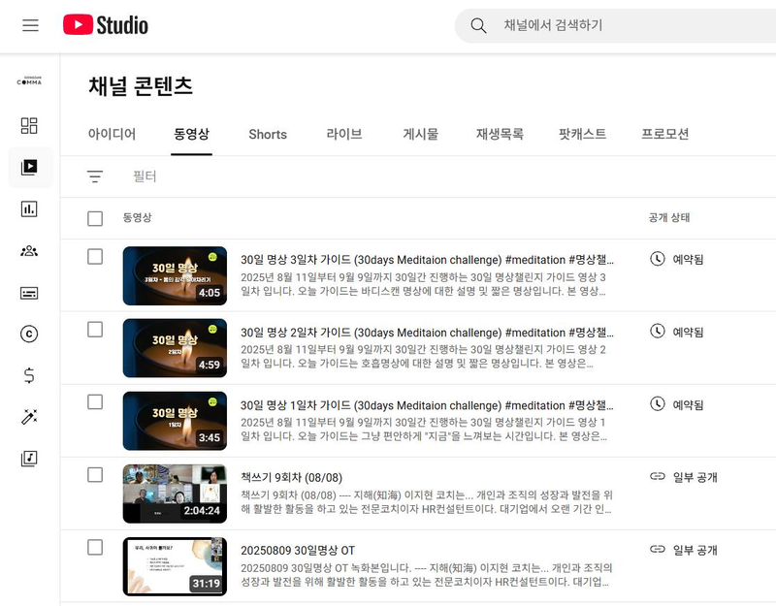
Task: Switch to the Shorts tab
Action: (x=268, y=134)
